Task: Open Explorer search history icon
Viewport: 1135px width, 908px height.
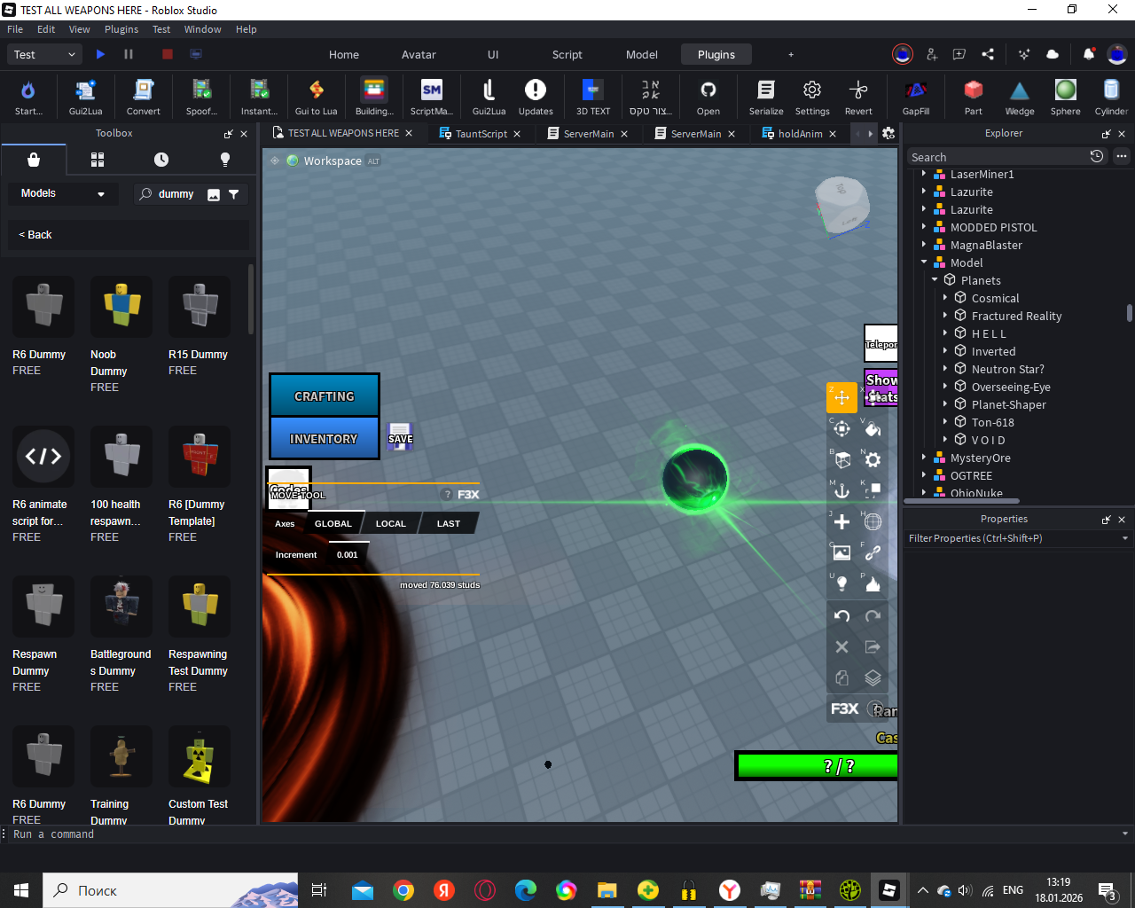Action: click(1097, 156)
